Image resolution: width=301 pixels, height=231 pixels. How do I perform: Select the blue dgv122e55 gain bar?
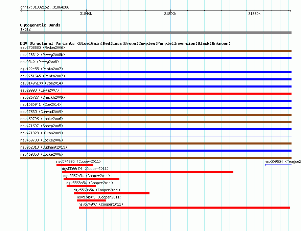point(156,72)
